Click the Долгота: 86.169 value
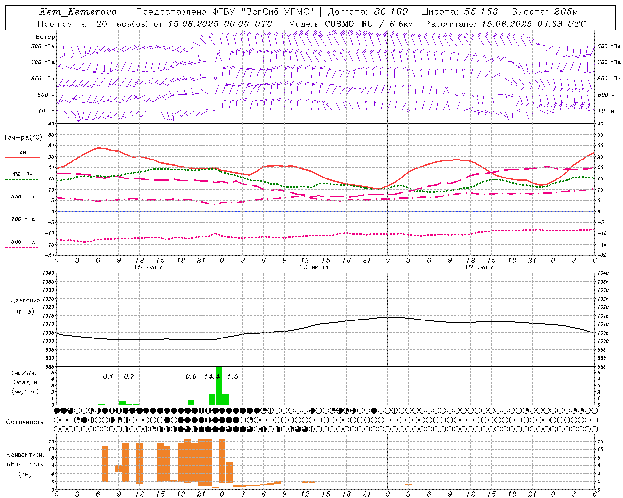623x498 pixels. click(x=368, y=12)
